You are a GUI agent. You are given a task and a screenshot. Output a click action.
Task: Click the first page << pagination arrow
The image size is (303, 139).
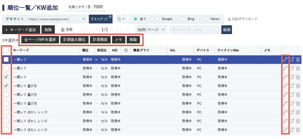[x=83, y=30]
